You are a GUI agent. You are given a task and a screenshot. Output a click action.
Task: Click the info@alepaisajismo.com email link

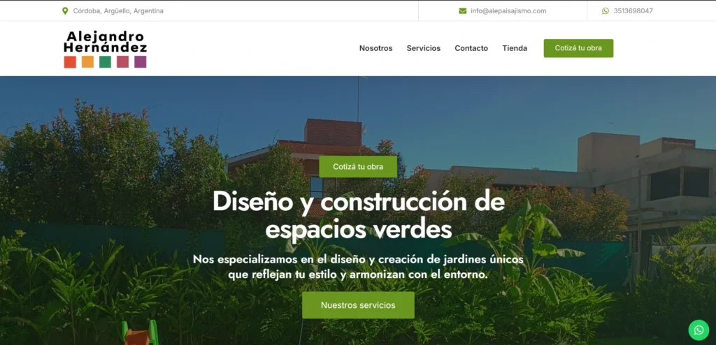pyautogui.click(x=508, y=11)
